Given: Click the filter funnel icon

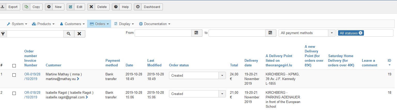Looking at the screenshot, I should tap(3, 34).
